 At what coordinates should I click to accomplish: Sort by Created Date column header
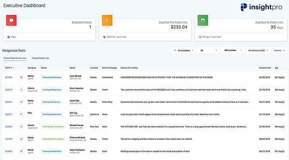(x=265, y=68)
